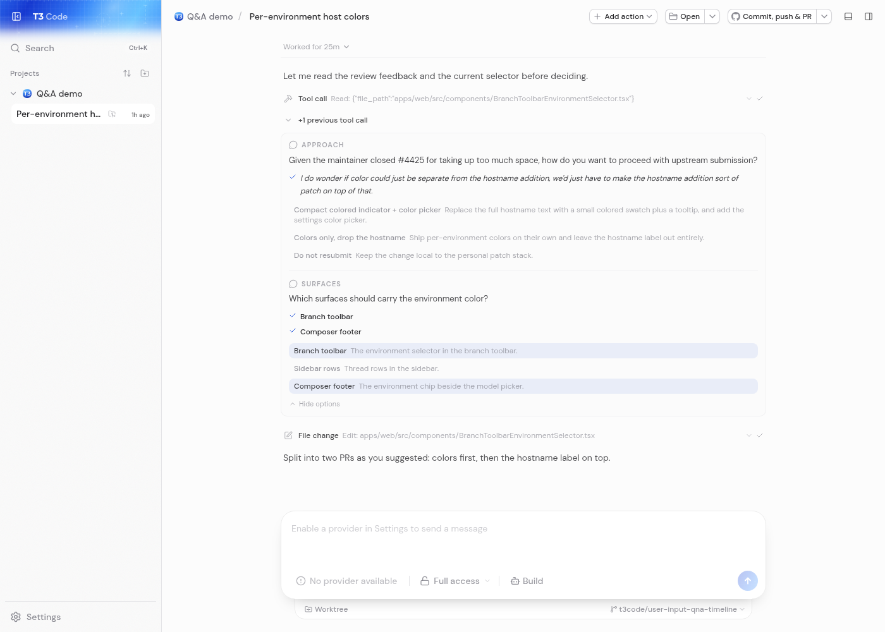Click the Commit, push & PR button

pos(772,16)
